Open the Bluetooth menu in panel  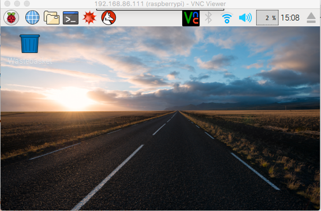[x=208, y=17]
